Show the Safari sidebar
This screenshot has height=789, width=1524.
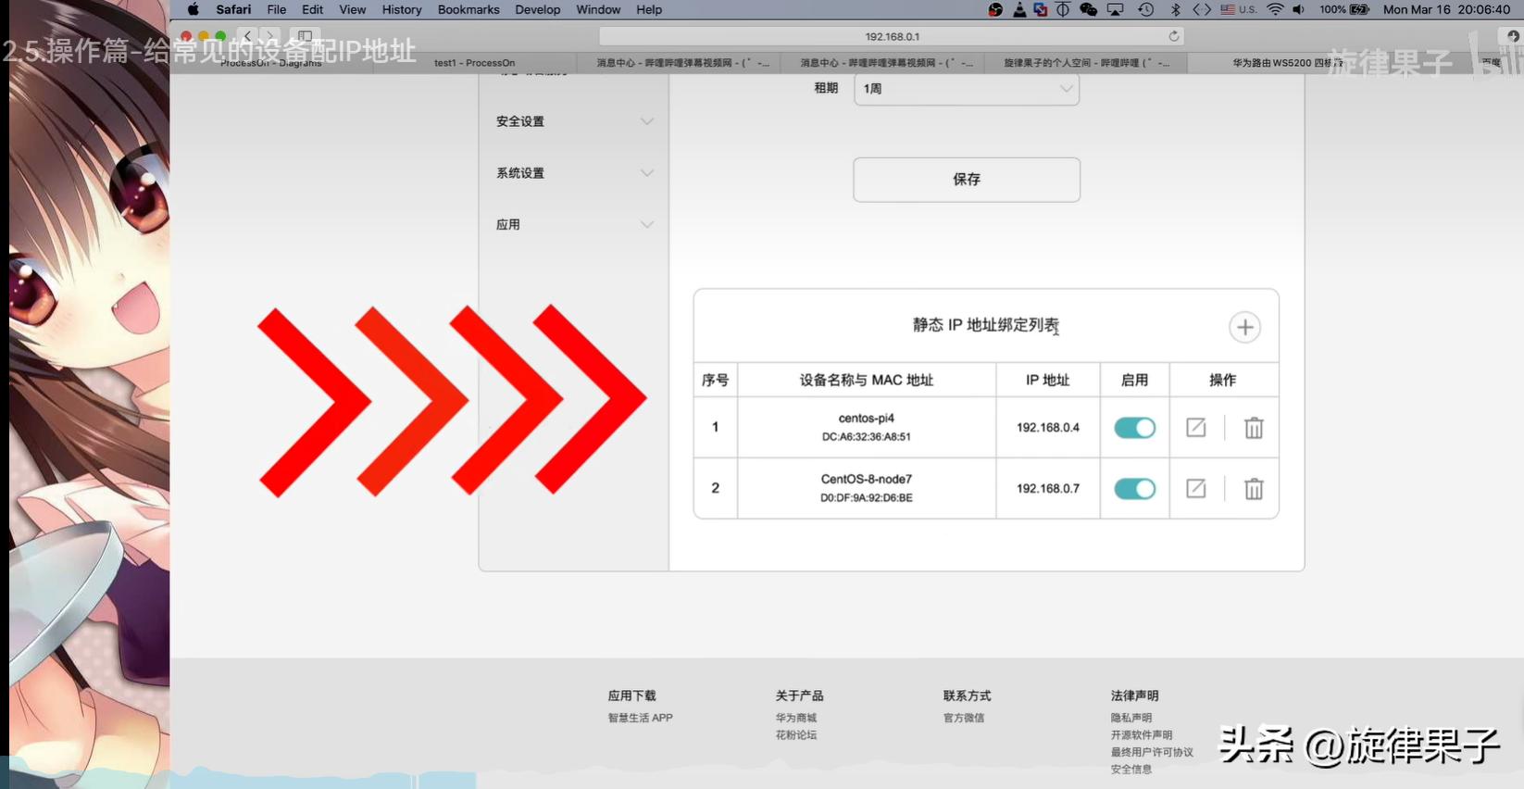[x=305, y=36]
